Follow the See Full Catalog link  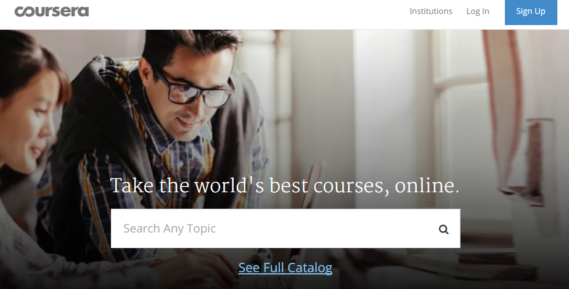pos(285,267)
